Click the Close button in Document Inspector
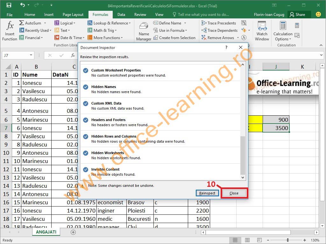326x244 pixels. pos(234,193)
